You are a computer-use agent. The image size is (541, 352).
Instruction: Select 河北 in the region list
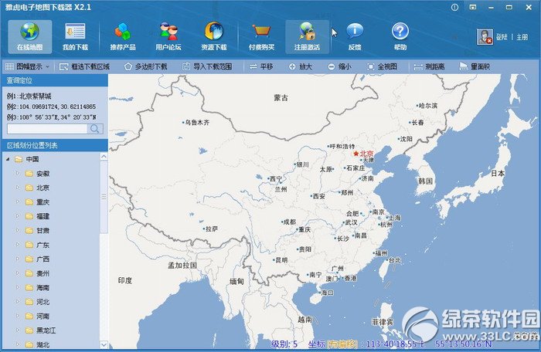coord(43,302)
